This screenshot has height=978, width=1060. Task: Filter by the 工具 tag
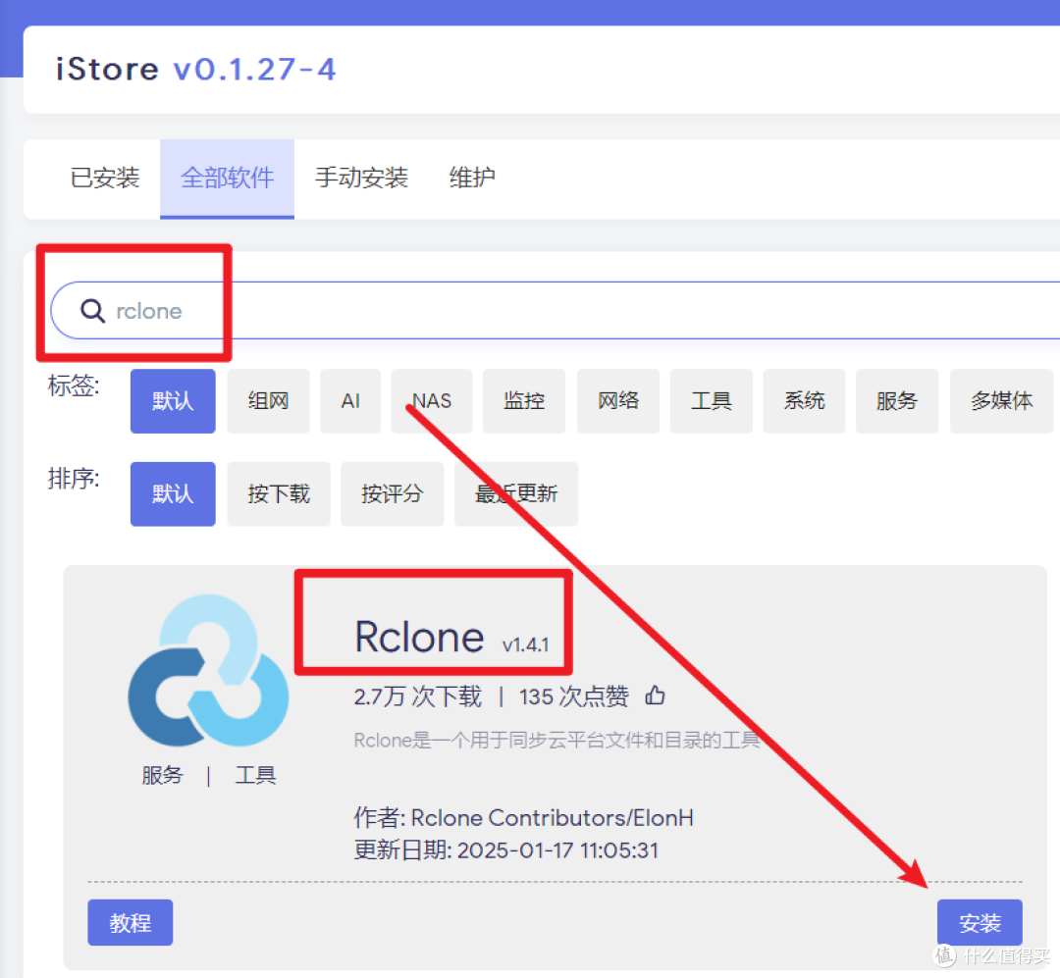[x=712, y=401]
